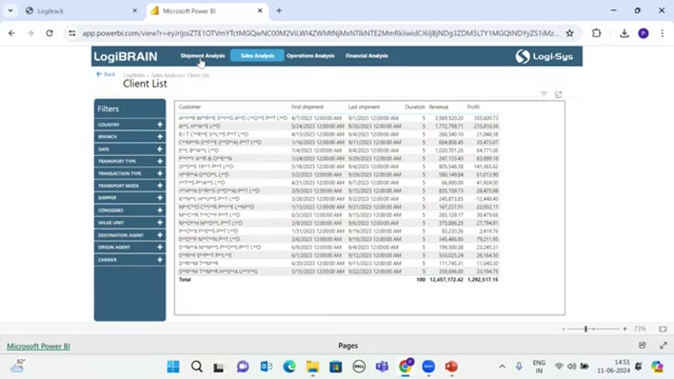Select the Sales Analysis tab
Image resolution: width=674 pixels, height=379 pixels.
click(x=257, y=56)
